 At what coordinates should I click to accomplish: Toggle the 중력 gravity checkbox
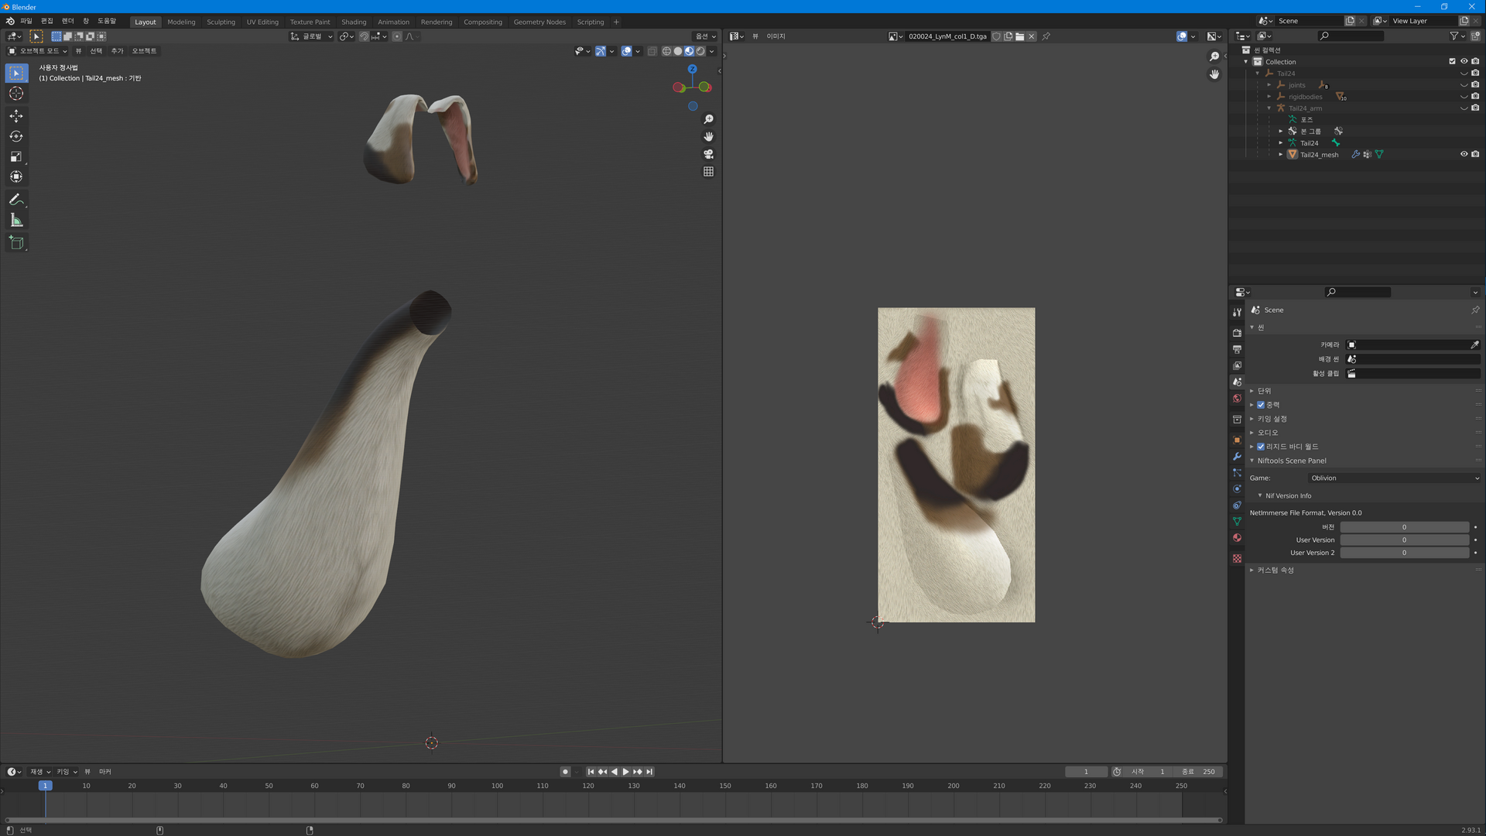[x=1261, y=405]
